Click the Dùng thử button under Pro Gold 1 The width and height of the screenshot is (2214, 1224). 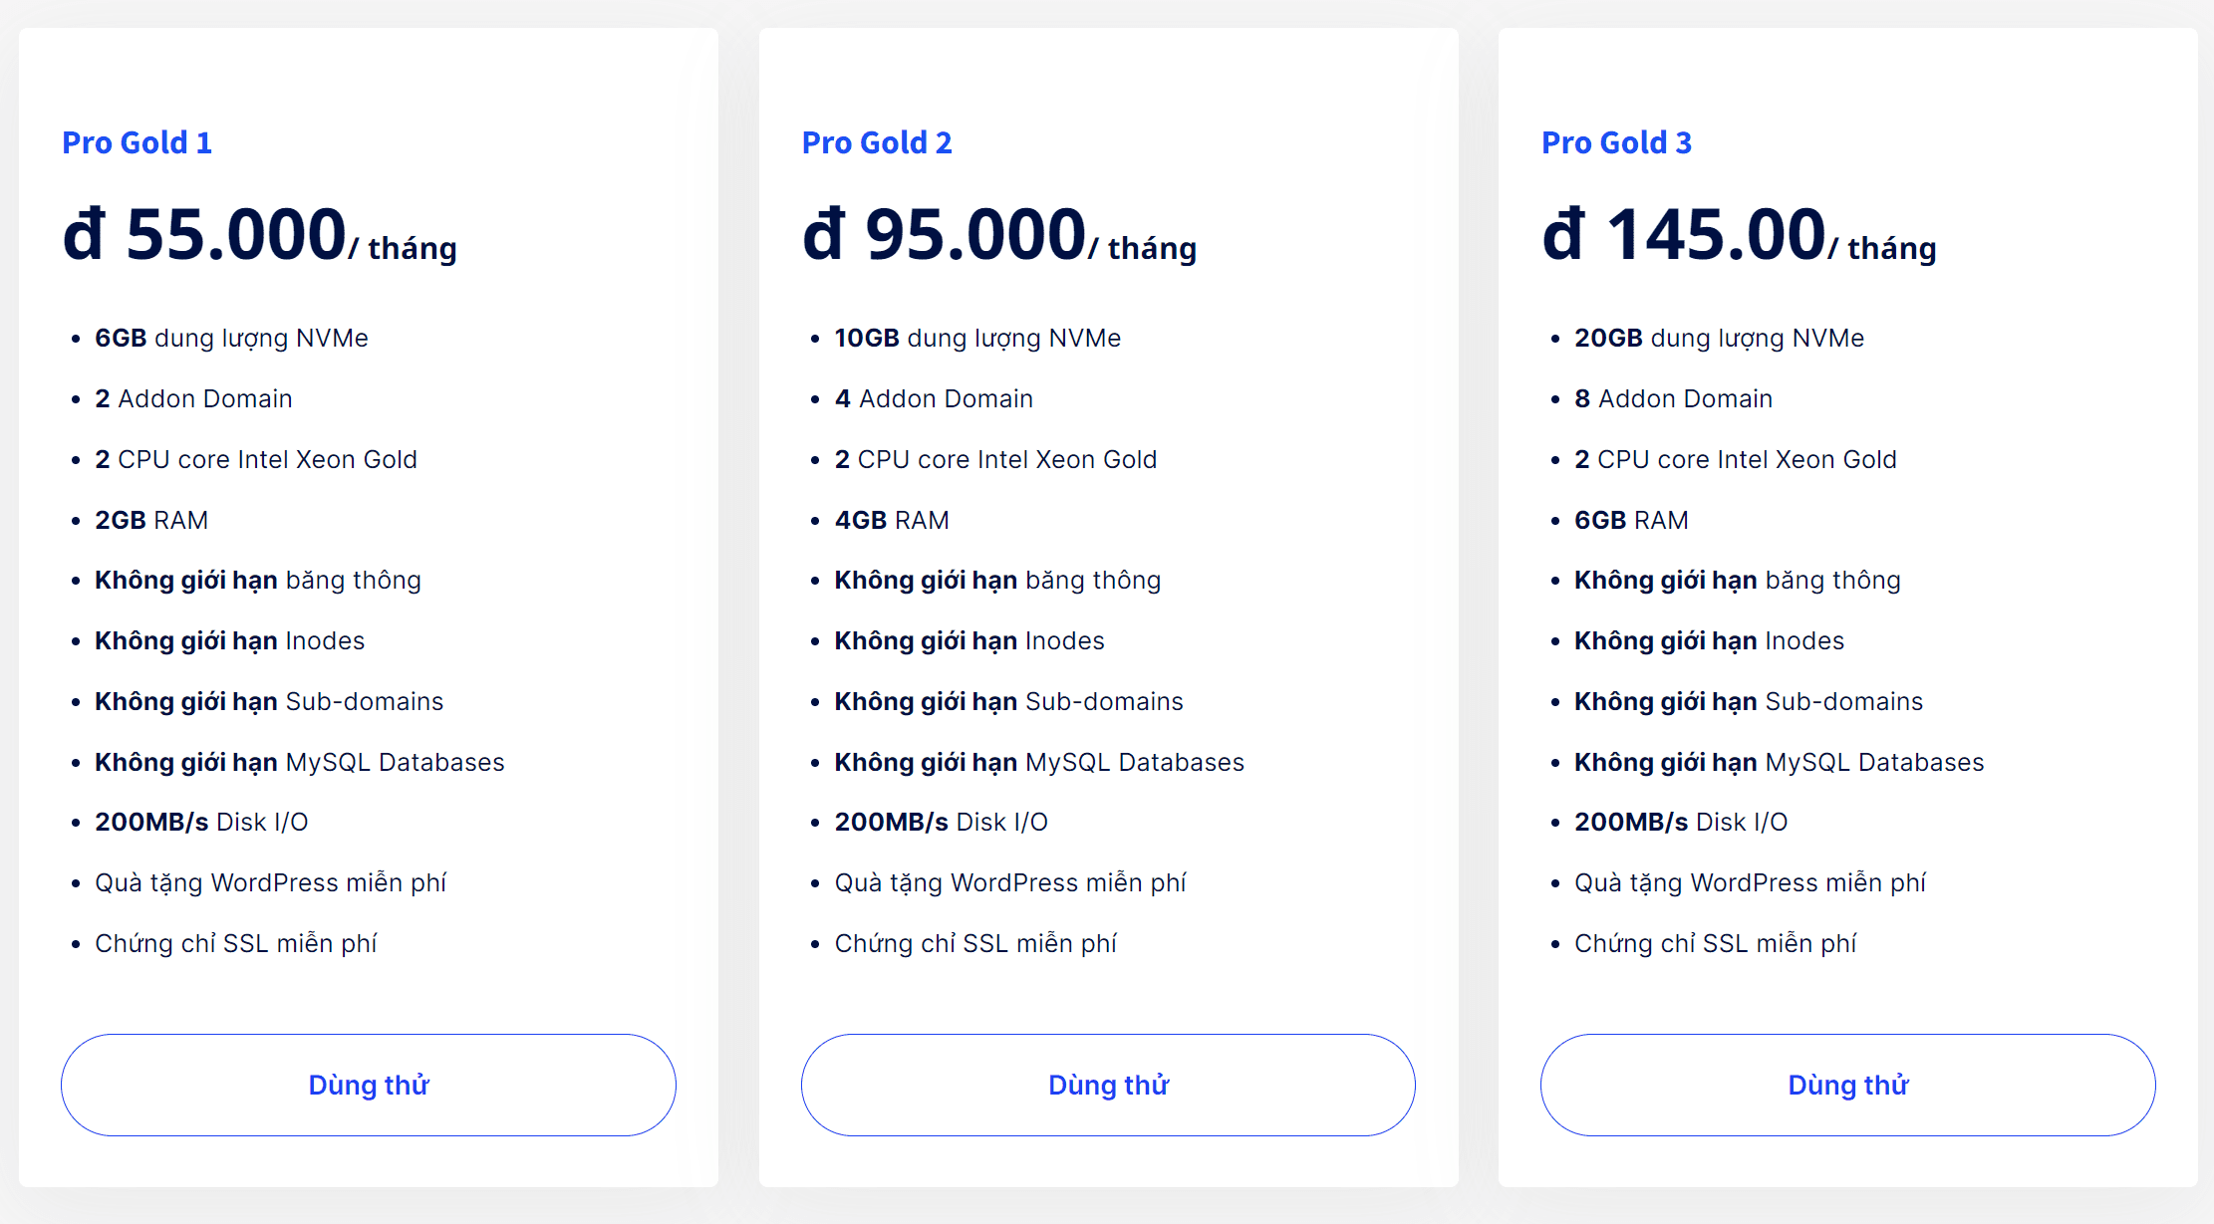369,1085
